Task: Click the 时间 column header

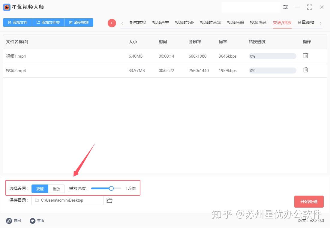Action: click(163, 42)
